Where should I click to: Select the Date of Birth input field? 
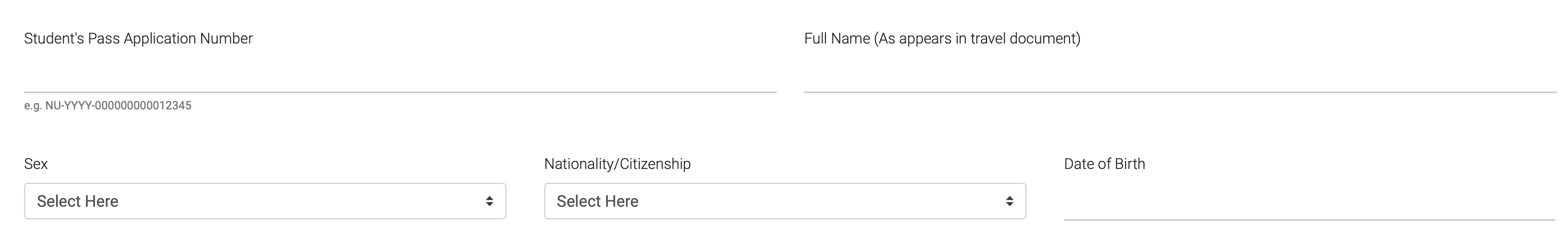(x=1310, y=203)
